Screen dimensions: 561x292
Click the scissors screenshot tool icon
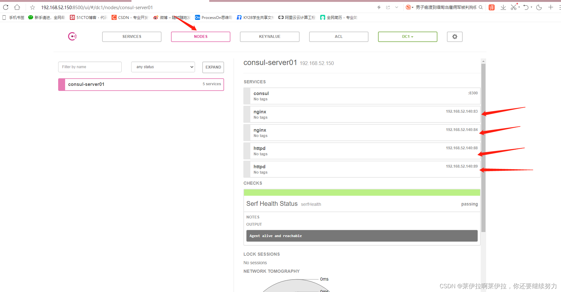pyautogui.click(x=514, y=7)
